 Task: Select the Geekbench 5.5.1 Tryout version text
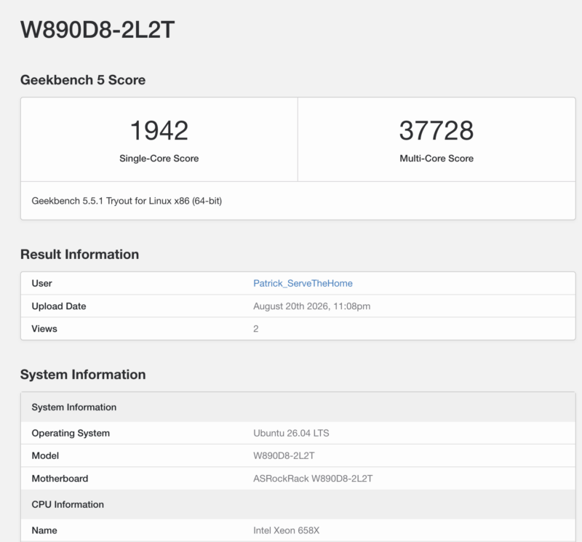click(x=127, y=201)
